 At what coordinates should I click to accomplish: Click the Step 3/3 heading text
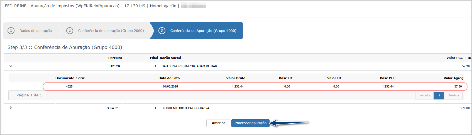(65, 47)
